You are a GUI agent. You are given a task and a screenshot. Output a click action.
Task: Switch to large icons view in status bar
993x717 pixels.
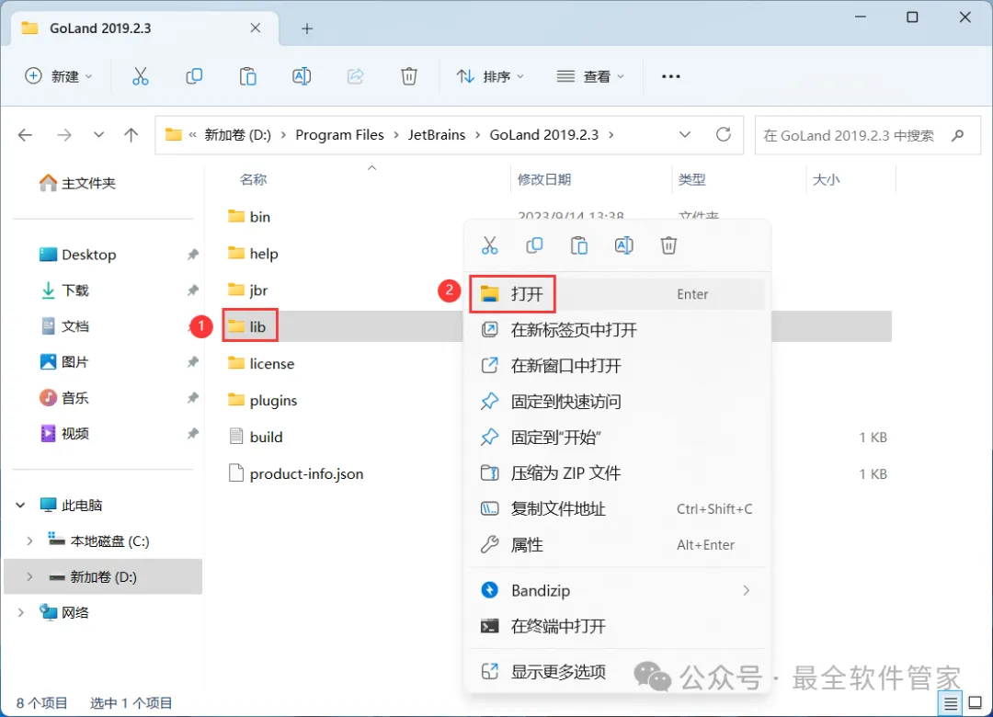[x=976, y=702]
